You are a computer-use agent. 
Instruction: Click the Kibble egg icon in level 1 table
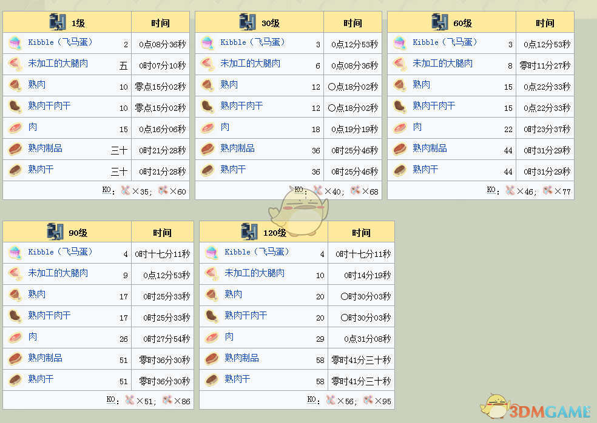tap(15, 42)
